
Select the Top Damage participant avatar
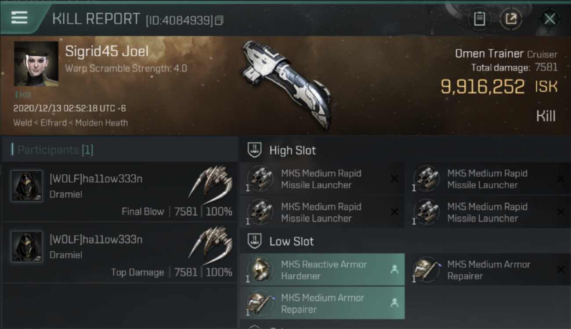27,247
